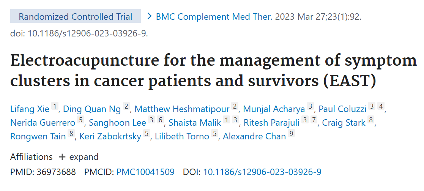Click the chevron before the journal name
The height and width of the screenshot is (191, 424).
click(150, 17)
